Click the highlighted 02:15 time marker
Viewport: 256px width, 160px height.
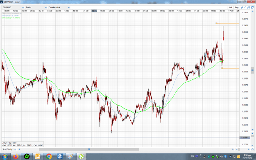94,11
